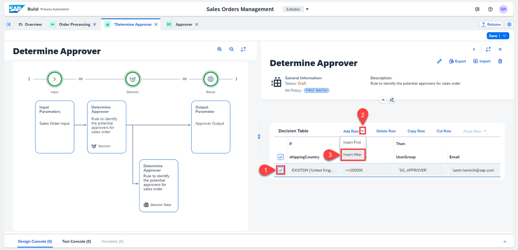This screenshot has height=250, width=518.
Task: Select the Determine Approver Decision card
Action: coord(107,127)
